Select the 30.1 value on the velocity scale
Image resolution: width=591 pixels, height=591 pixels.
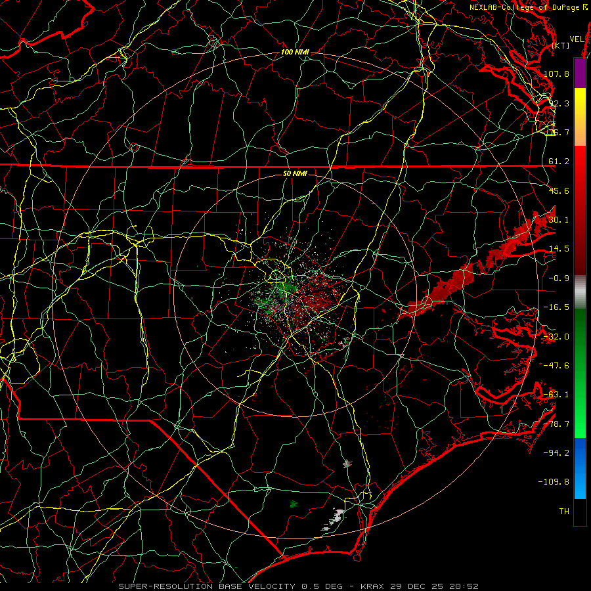point(559,220)
